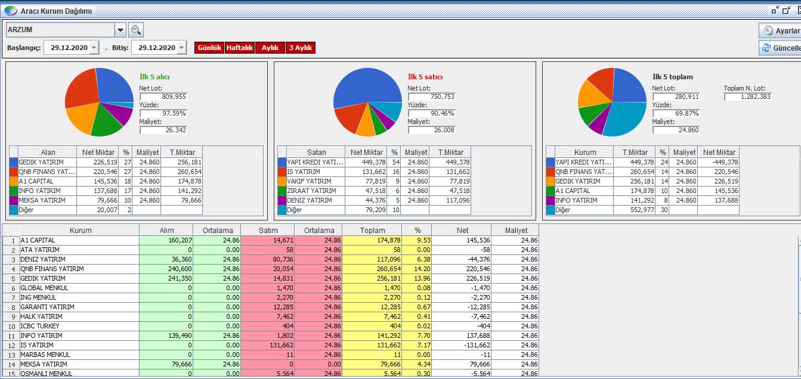Select the Günlük period button
Viewport: 801px width, 379px height.
(x=209, y=48)
